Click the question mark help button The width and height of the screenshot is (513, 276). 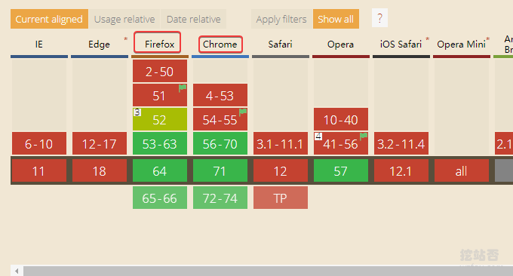pos(379,18)
